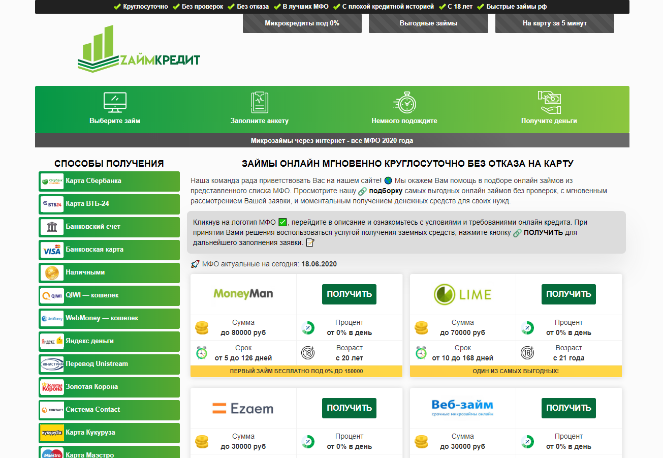
Task: Click the coins icon in MoneyMan card
Action: [x=202, y=328]
